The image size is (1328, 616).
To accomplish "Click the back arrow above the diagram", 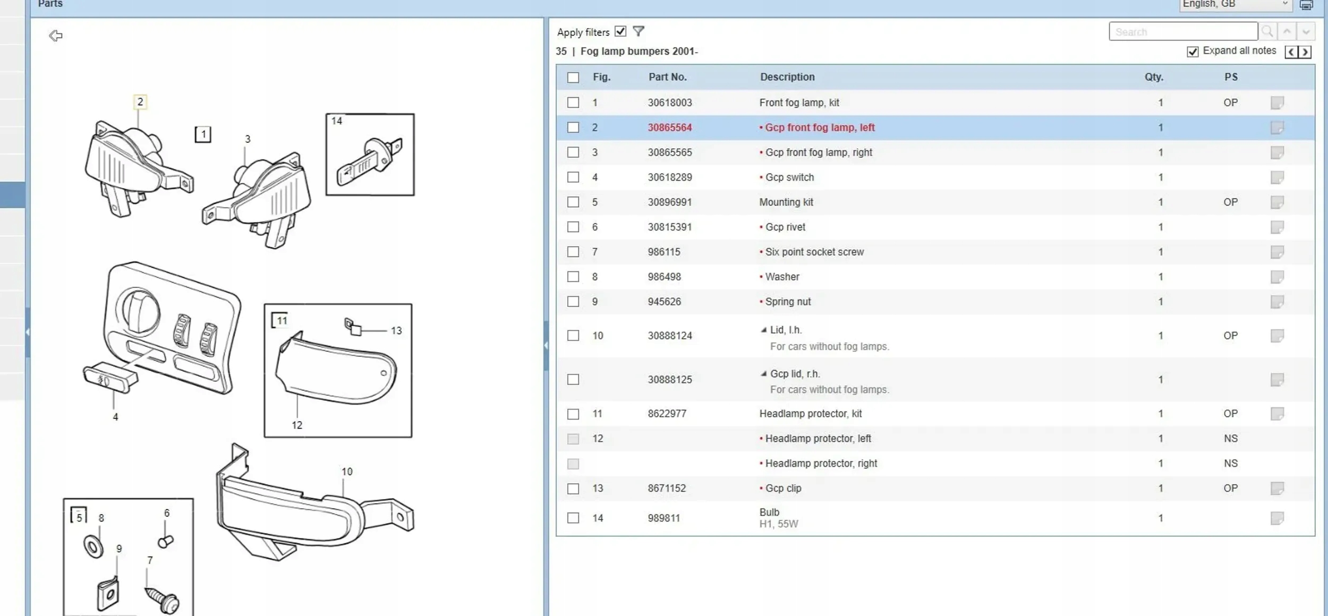I will [x=56, y=36].
